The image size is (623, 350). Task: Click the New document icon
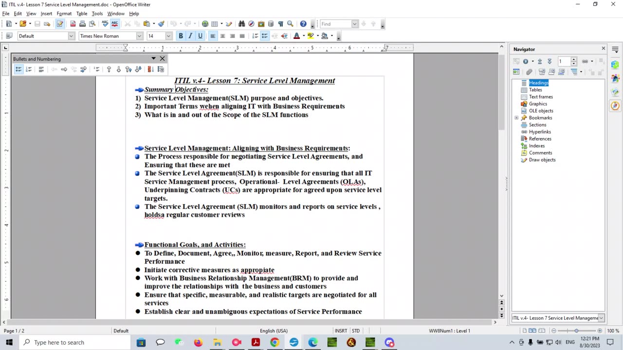point(9,23)
